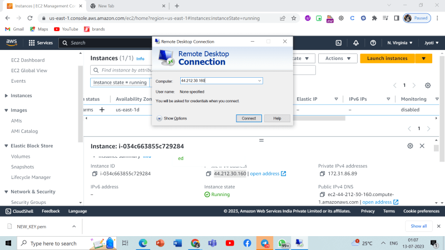Open Lifecycle Manager in the sidebar

(31, 177)
